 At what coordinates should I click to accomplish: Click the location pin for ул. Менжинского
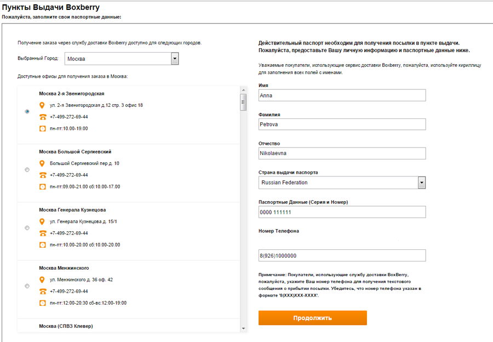[x=42, y=280]
